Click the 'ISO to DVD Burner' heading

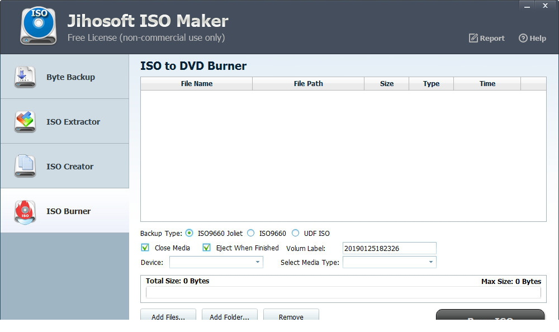[x=193, y=65]
